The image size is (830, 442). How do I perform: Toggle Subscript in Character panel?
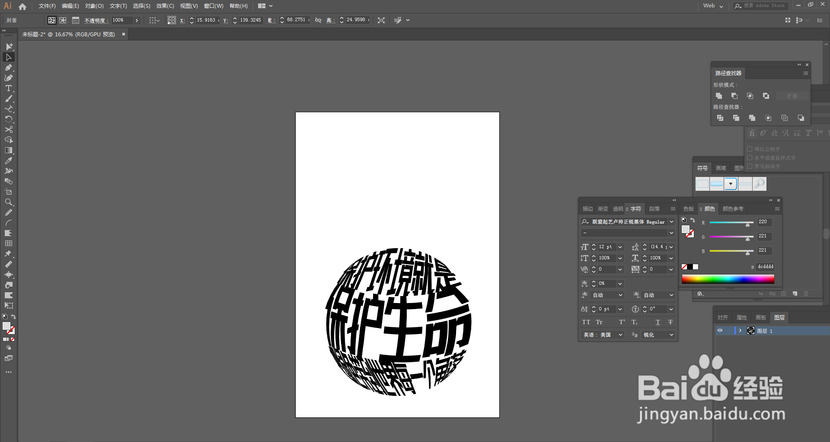click(x=635, y=322)
